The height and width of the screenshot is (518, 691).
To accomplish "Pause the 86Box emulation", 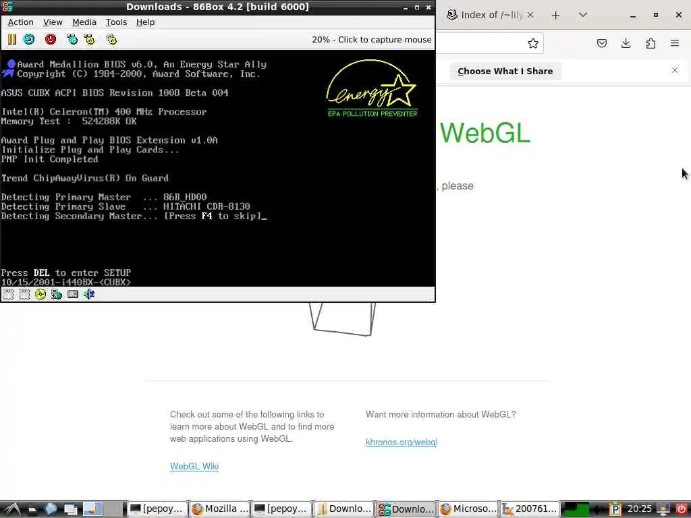I will pyautogui.click(x=12, y=40).
